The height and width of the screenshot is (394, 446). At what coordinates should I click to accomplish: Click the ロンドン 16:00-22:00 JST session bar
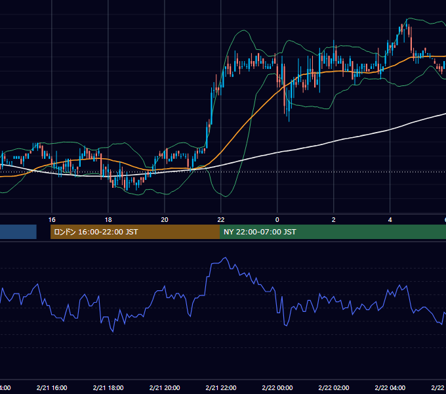(x=135, y=232)
